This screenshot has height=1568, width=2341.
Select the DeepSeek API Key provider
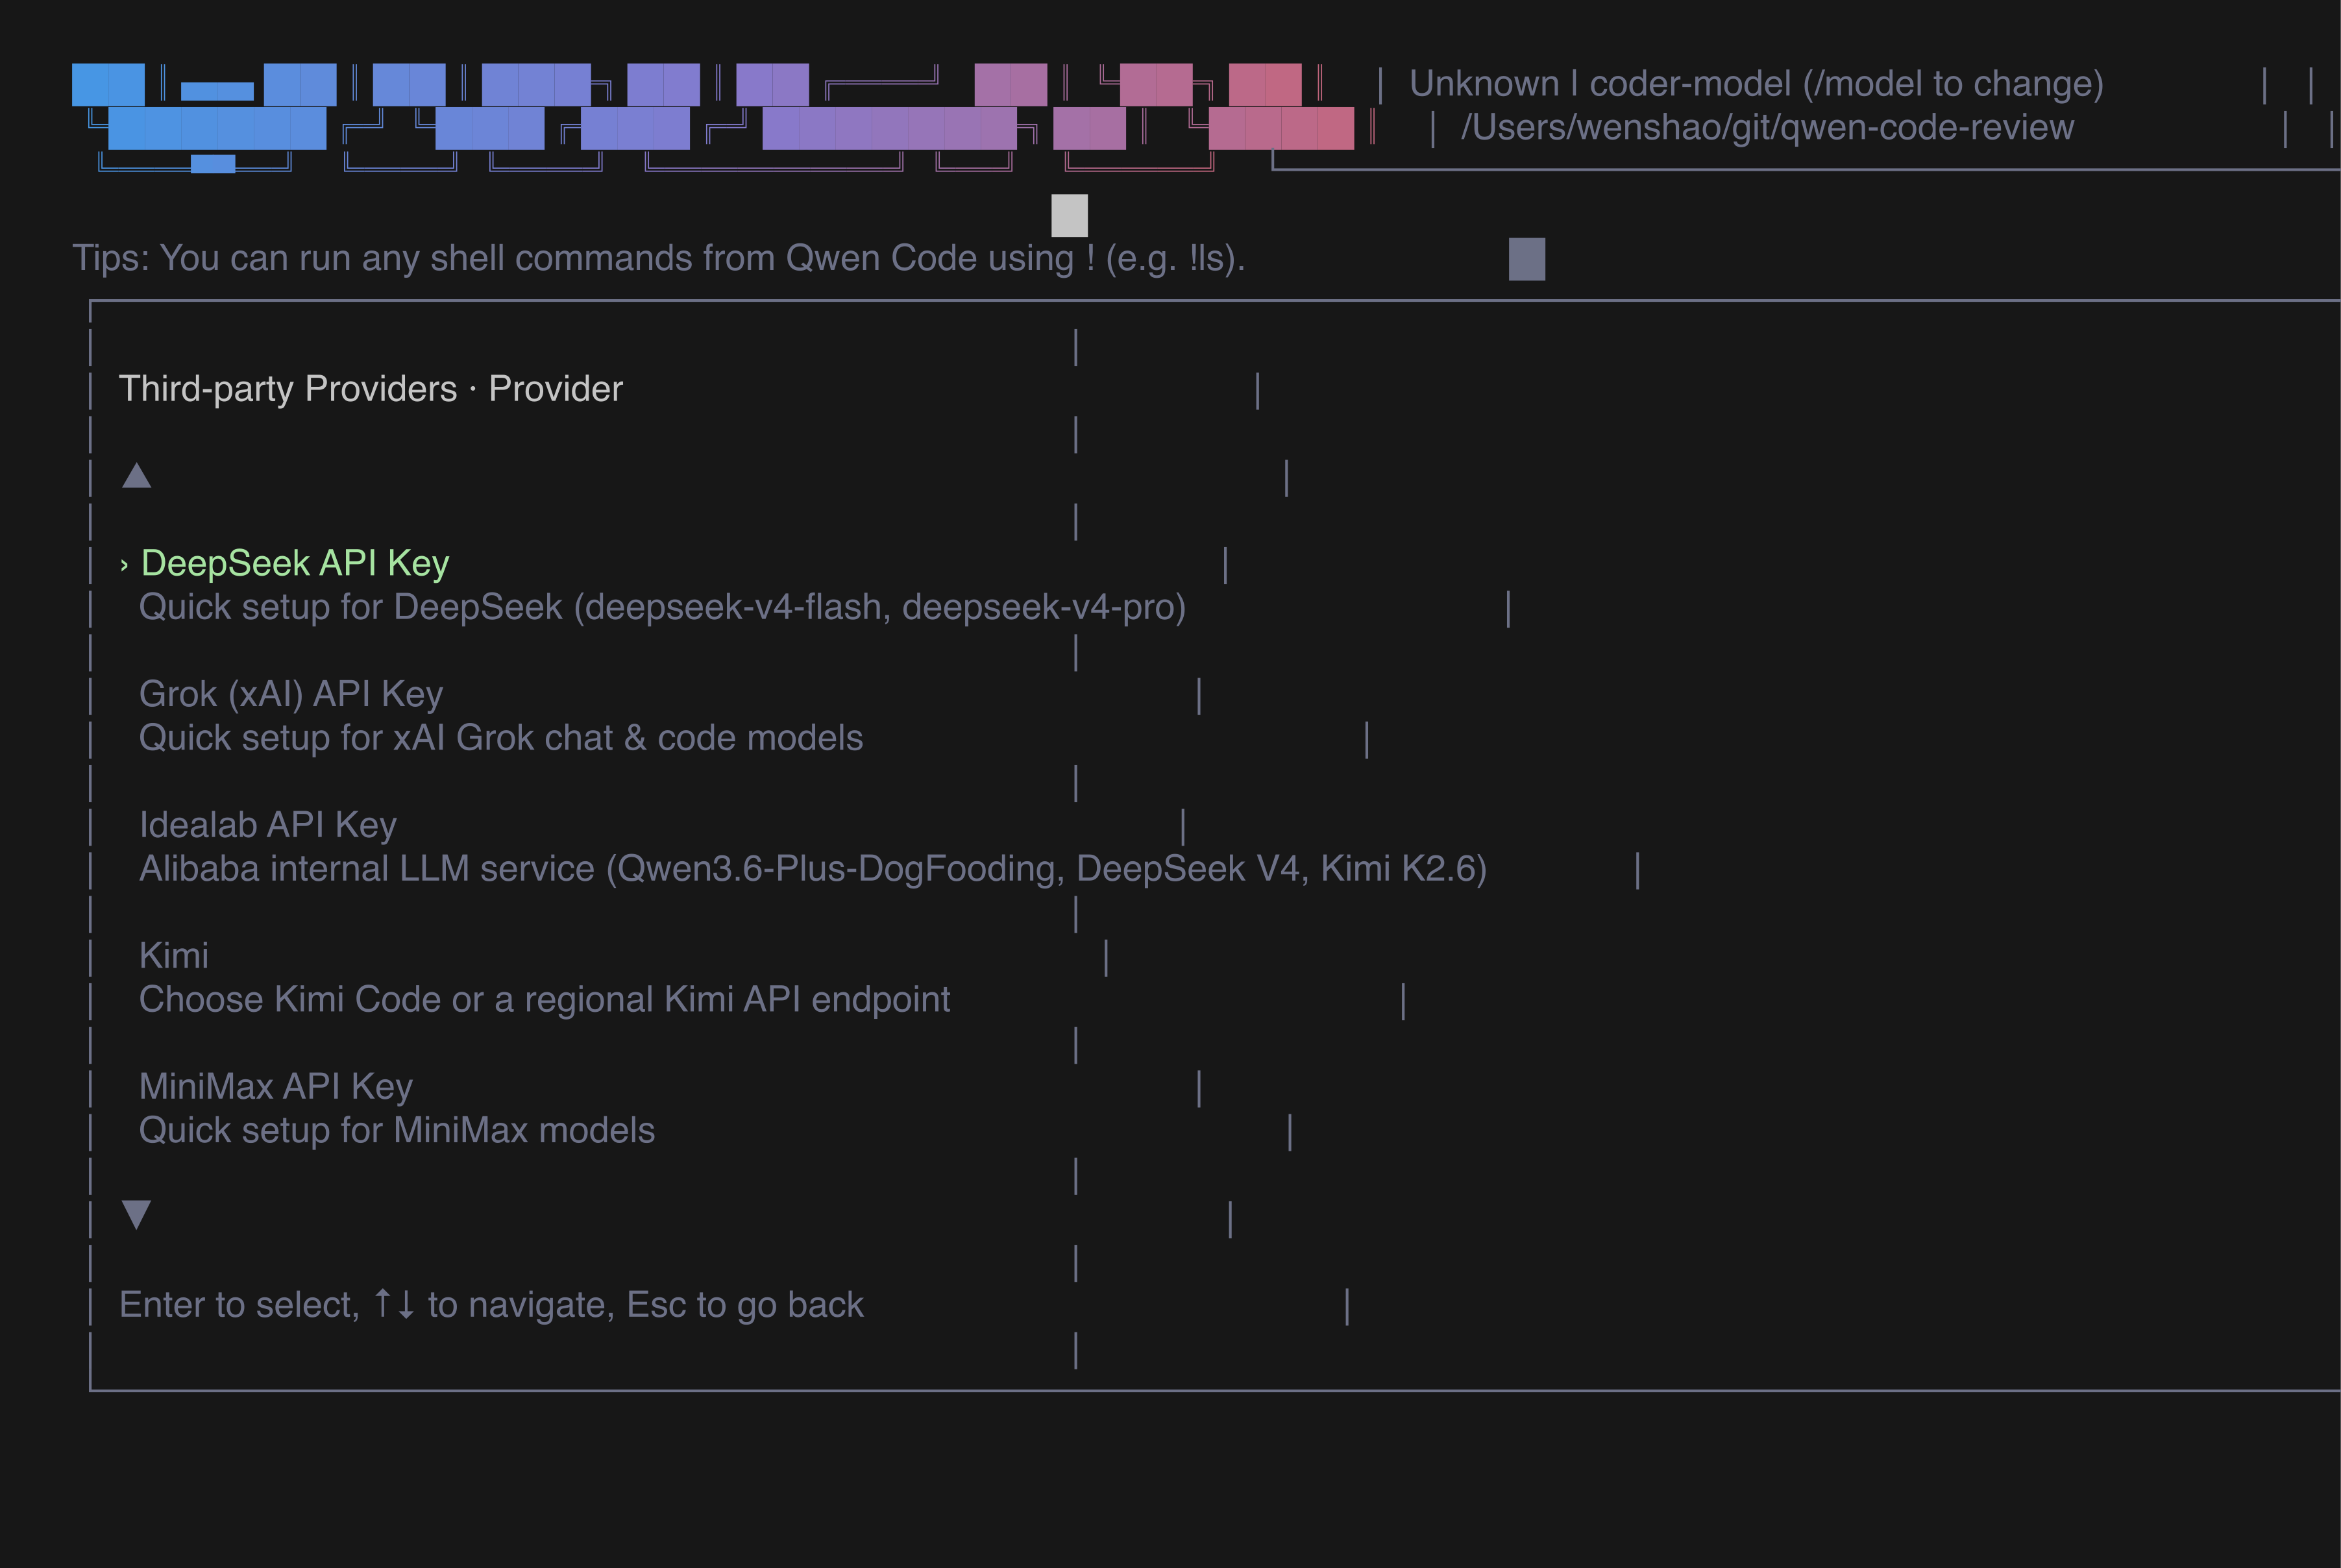(x=295, y=563)
